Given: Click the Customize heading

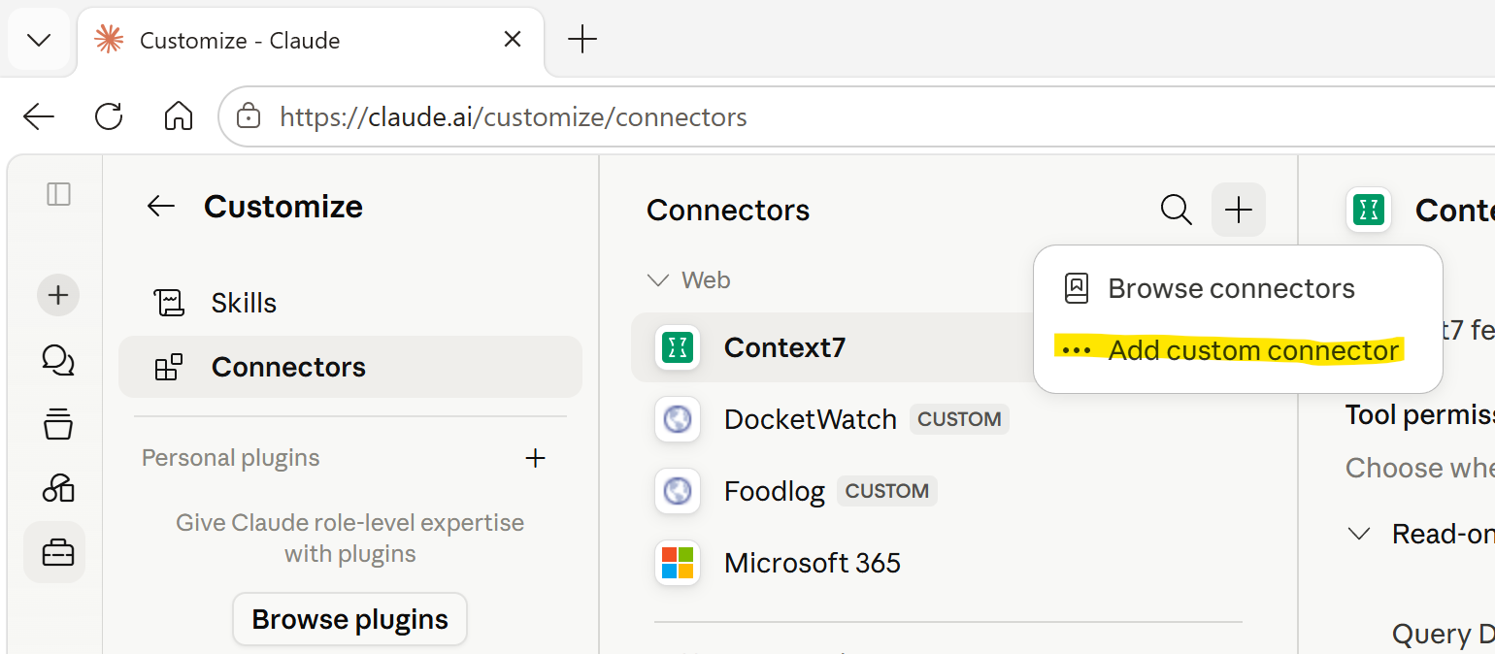Looking at the screenshot, I should [x=283, y=207].
